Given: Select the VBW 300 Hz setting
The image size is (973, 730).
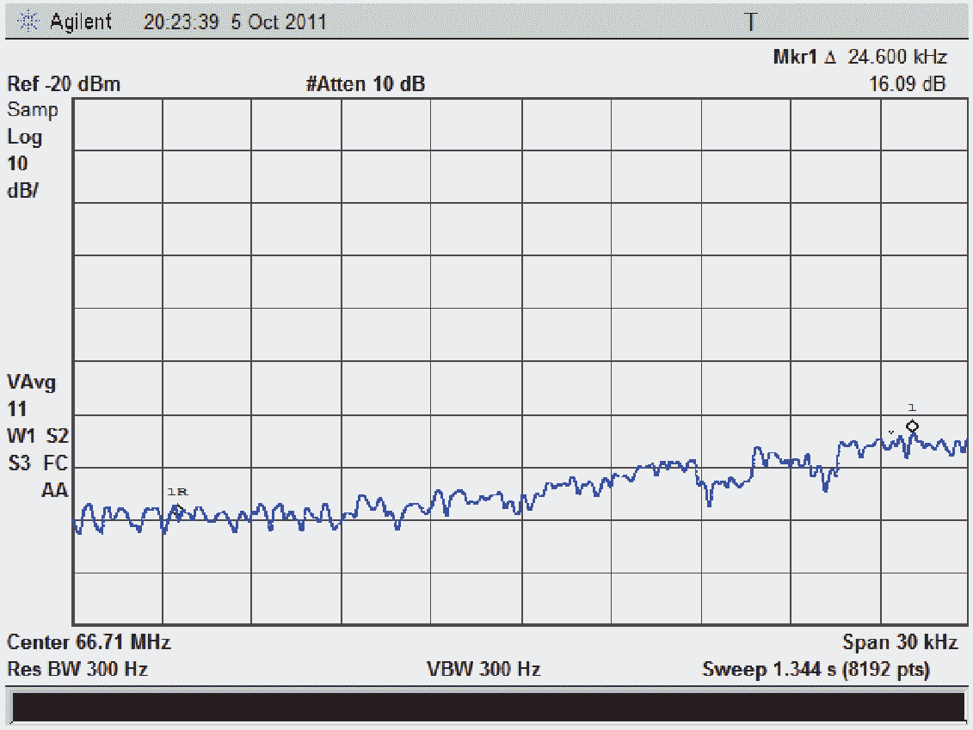Looking at the screenshot, I should coord(483,669).
